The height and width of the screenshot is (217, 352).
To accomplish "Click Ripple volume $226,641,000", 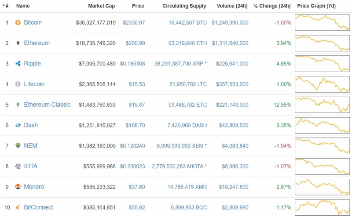I will tap(232, 64).
